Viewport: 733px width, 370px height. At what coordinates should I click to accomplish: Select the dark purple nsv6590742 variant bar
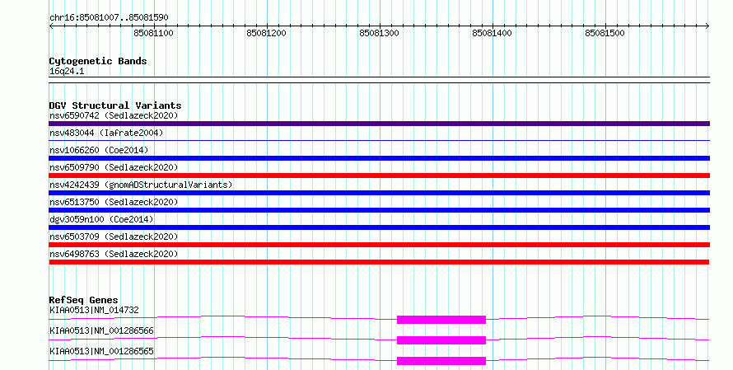point(379,124)
